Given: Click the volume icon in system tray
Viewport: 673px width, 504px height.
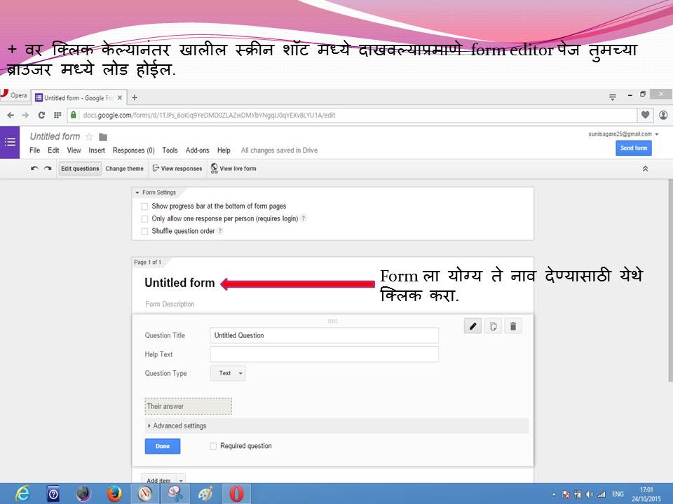Looking at the screenshot, I should [x=590, y=494].
